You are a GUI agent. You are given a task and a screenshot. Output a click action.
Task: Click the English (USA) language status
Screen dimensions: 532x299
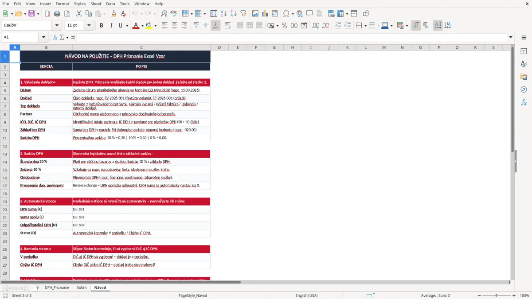click(307, 295)
